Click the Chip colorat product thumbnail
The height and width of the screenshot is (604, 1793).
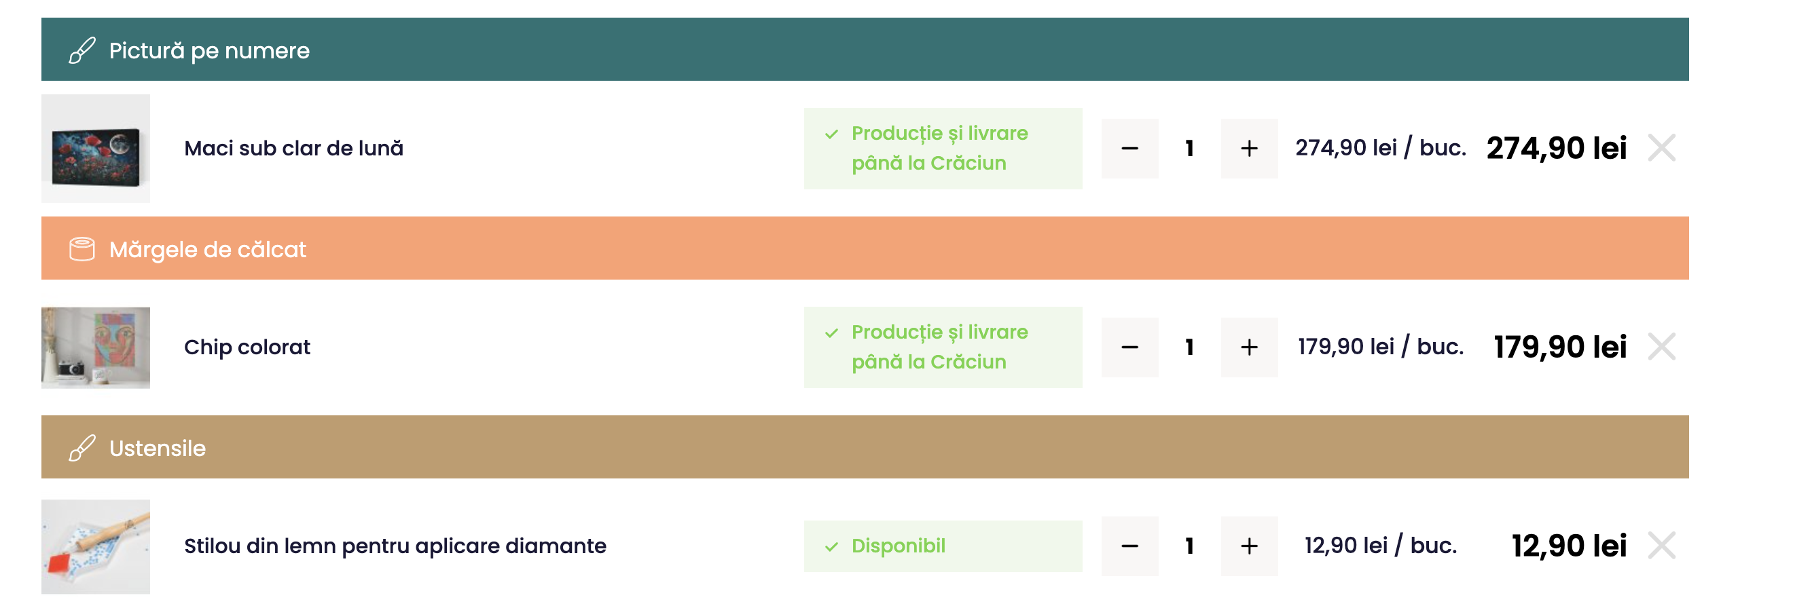pos(96,347)
